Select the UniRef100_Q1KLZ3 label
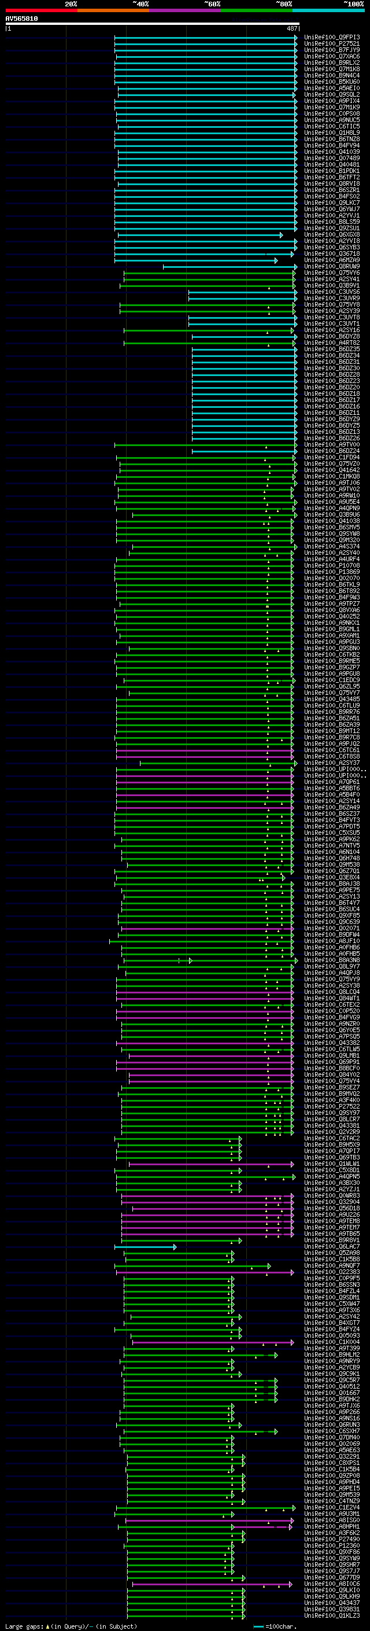 point(332,1616)
